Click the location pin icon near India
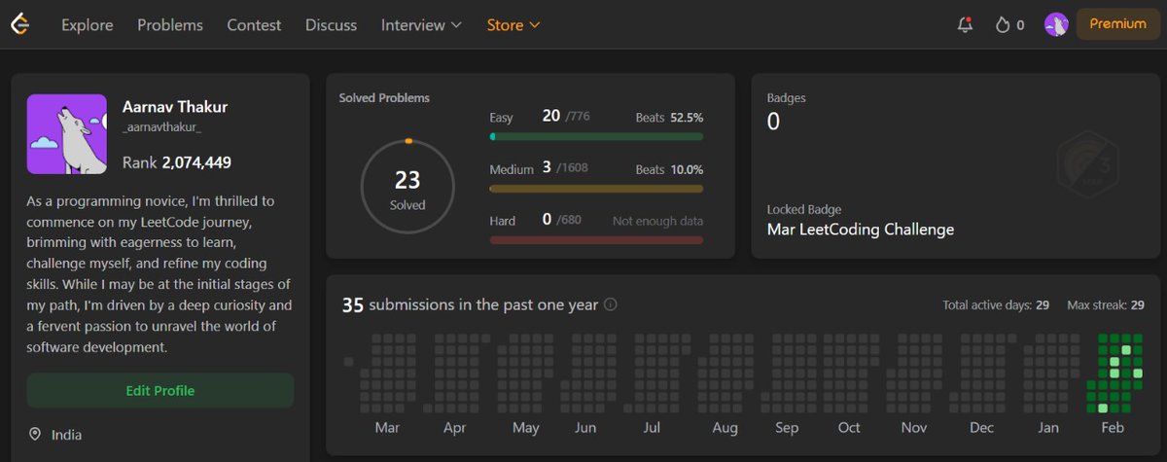This screenshot has height=462, width=1167. 35,434
